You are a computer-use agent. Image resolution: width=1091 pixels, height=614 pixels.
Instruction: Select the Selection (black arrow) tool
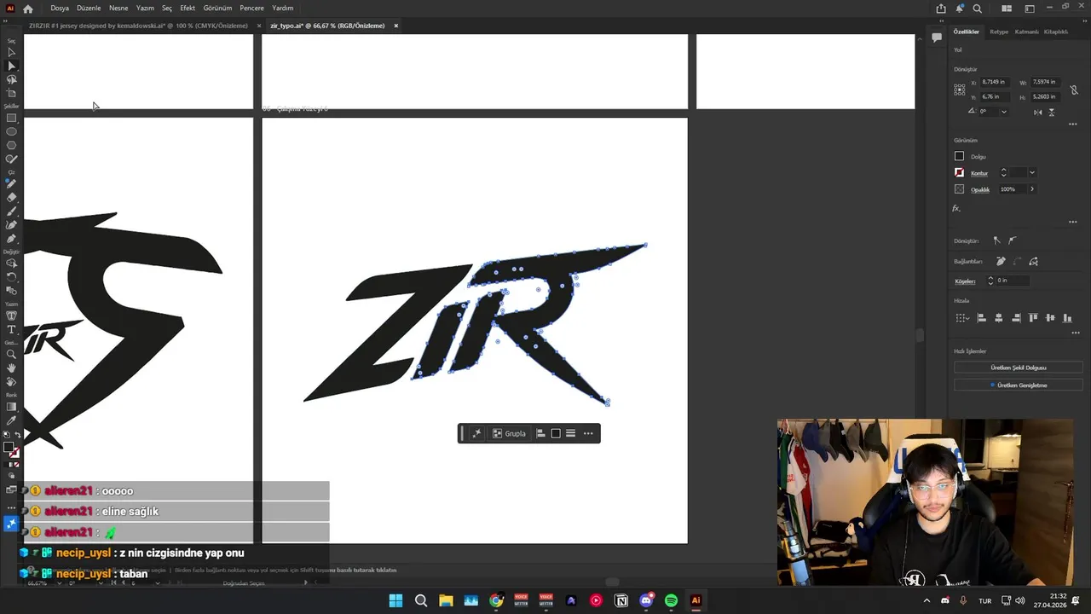tap(11, 52)
